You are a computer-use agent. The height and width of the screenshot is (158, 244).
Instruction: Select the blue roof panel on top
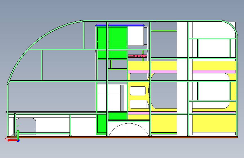120,25
